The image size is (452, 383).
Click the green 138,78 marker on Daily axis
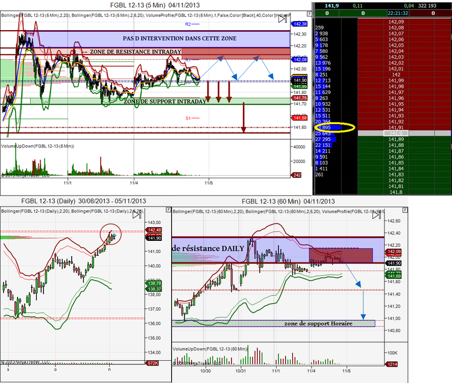click(154, 284)
